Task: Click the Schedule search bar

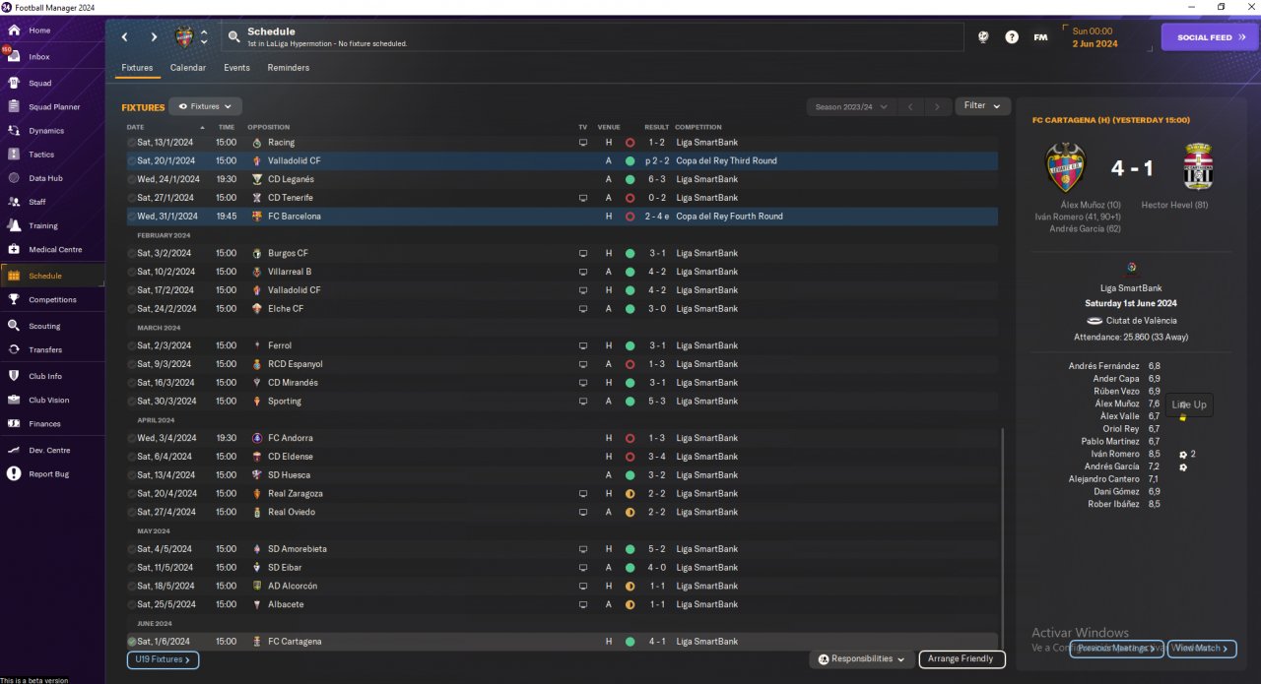Action: click(x=592, y=37)
